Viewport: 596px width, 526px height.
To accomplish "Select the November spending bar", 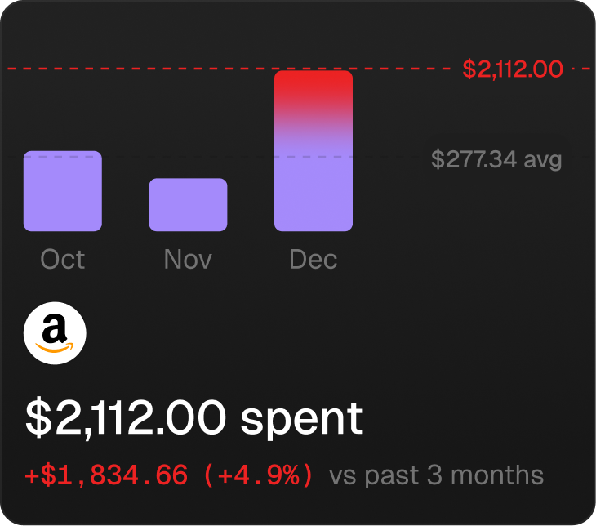I will pyautogui.click(x=188, y=204).
